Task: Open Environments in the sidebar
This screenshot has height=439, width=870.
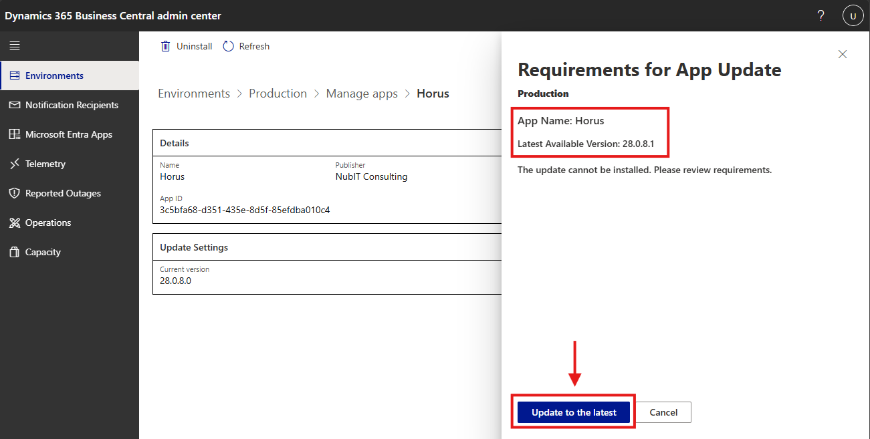Action: click(70, 76)
